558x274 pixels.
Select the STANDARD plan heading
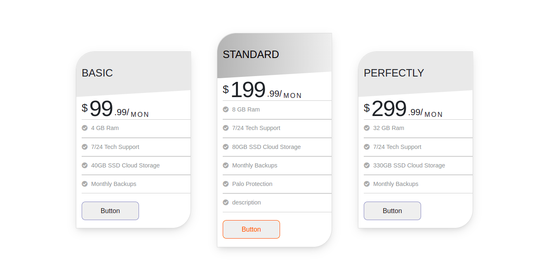[251, 54]
